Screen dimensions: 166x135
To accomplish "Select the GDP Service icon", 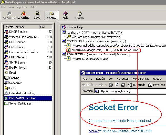I will pos(6,42).
